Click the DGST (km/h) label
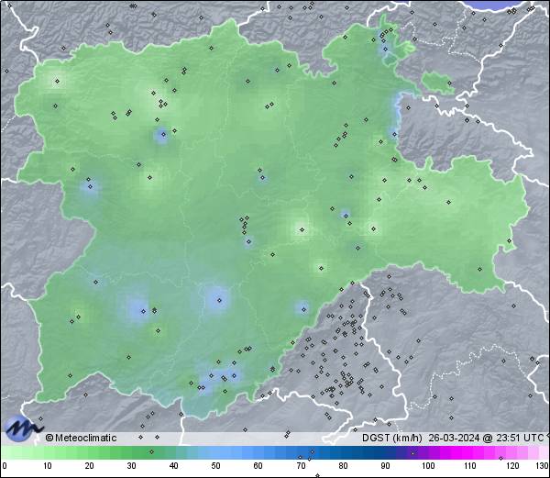550x478 pixels. click(392, 438)
